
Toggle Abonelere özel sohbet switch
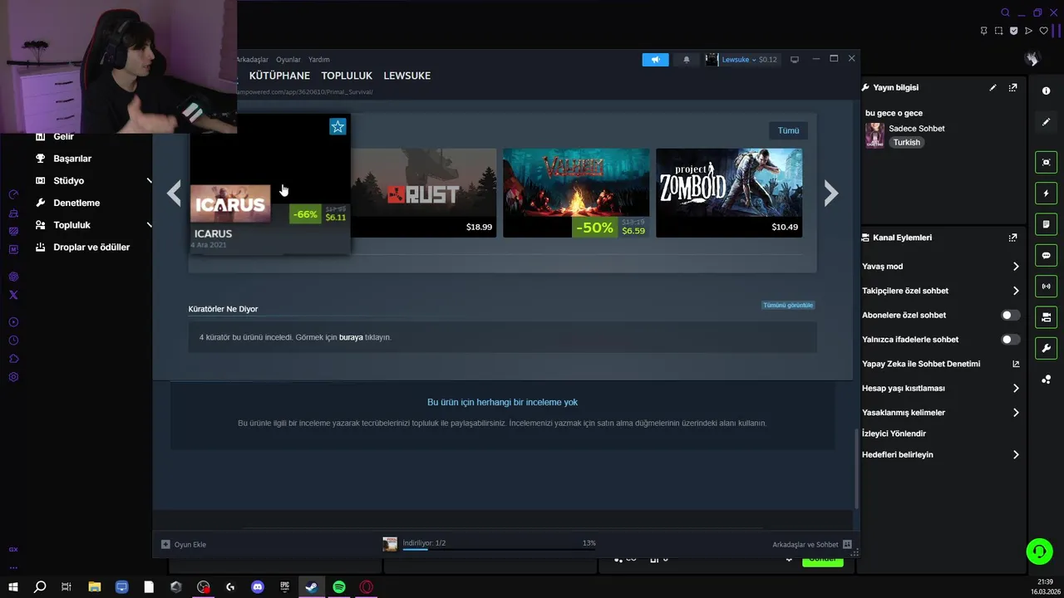1010,316
